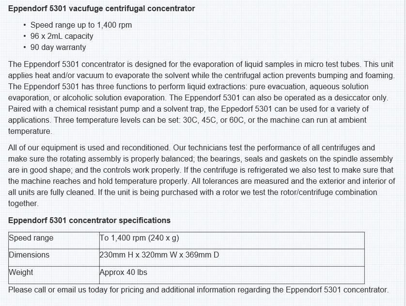Click the "concentrator specifications" section heading
The height and width of the screenshot is (306, 406).
(89, 220)
